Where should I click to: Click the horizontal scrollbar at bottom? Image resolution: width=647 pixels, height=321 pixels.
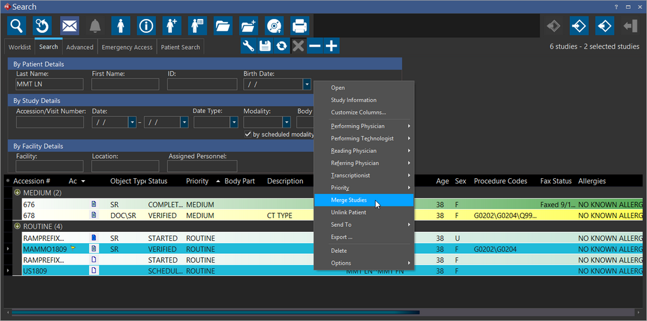[215, 312]
